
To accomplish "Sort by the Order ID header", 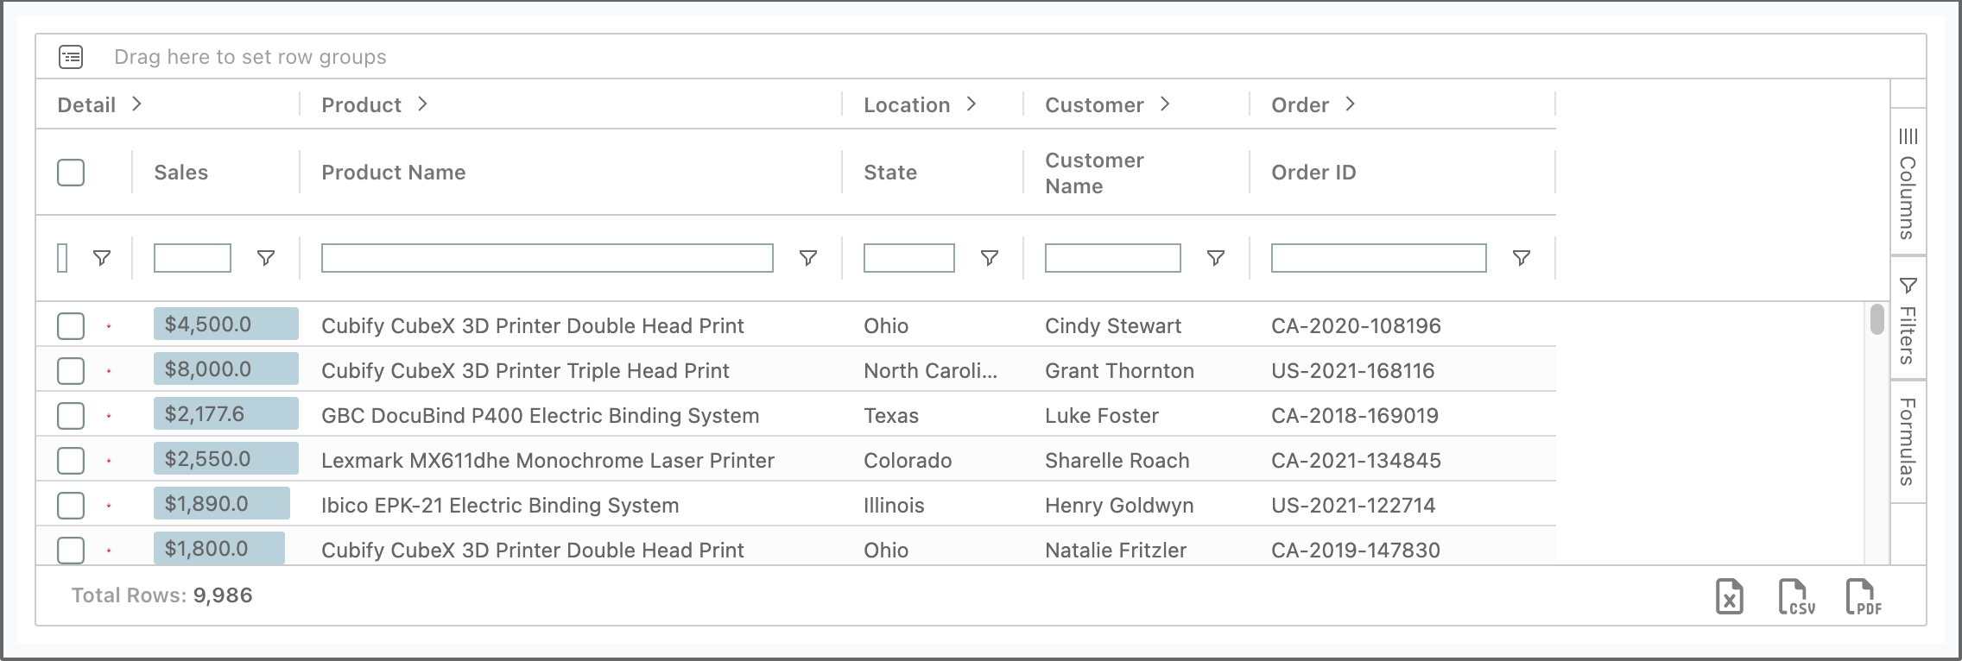I will coord(1313,173).
